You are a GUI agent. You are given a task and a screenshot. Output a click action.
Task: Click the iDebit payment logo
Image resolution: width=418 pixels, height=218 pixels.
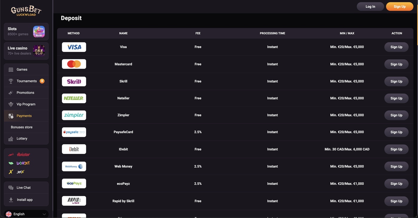[x=74, y=149]
